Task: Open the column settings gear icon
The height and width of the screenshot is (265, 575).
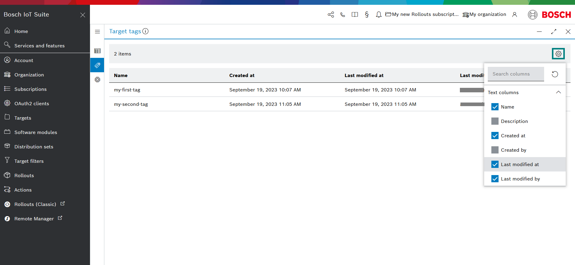Action: [558, 54]
